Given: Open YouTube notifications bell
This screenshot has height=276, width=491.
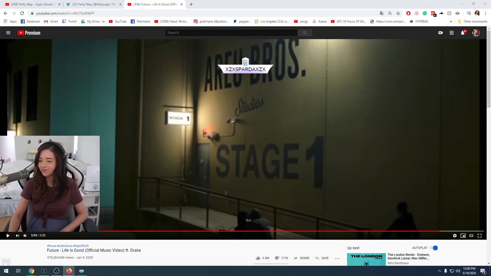Looking at the screenshot, I should click(463, 33).
